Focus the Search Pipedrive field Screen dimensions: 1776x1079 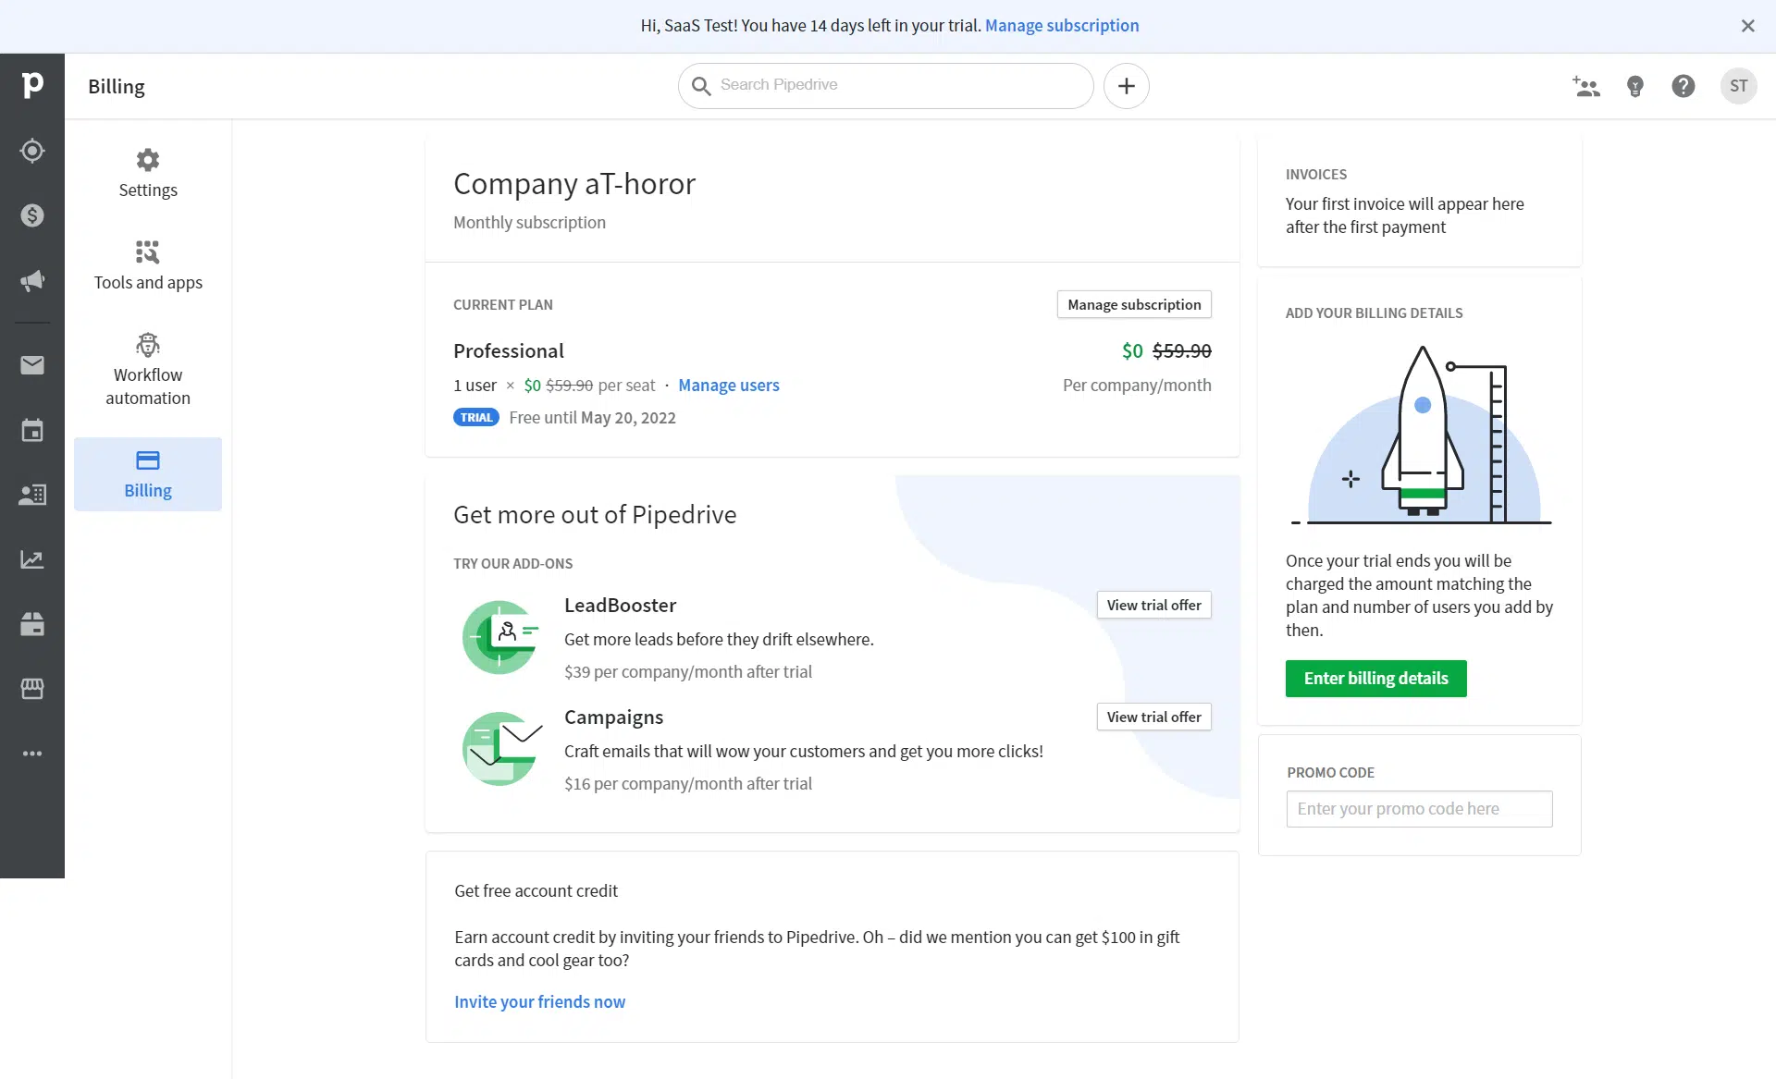885,86
